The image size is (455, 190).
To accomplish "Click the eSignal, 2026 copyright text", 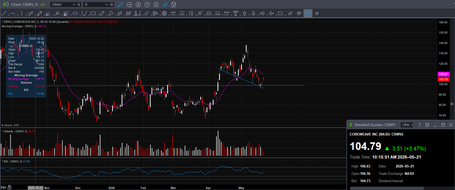I will coord(11,125).
